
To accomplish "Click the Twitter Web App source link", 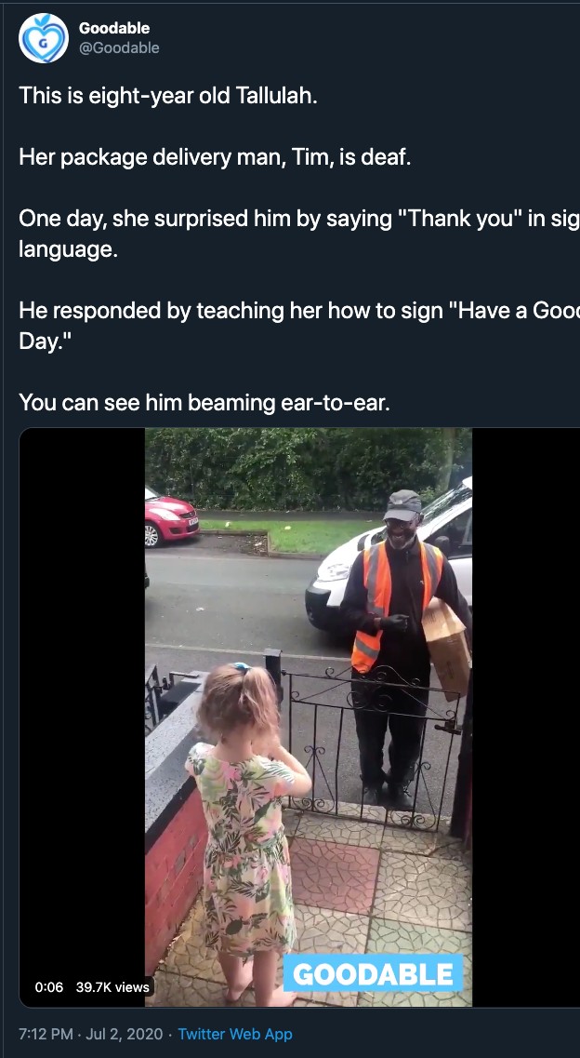I will pos(235,1034).
